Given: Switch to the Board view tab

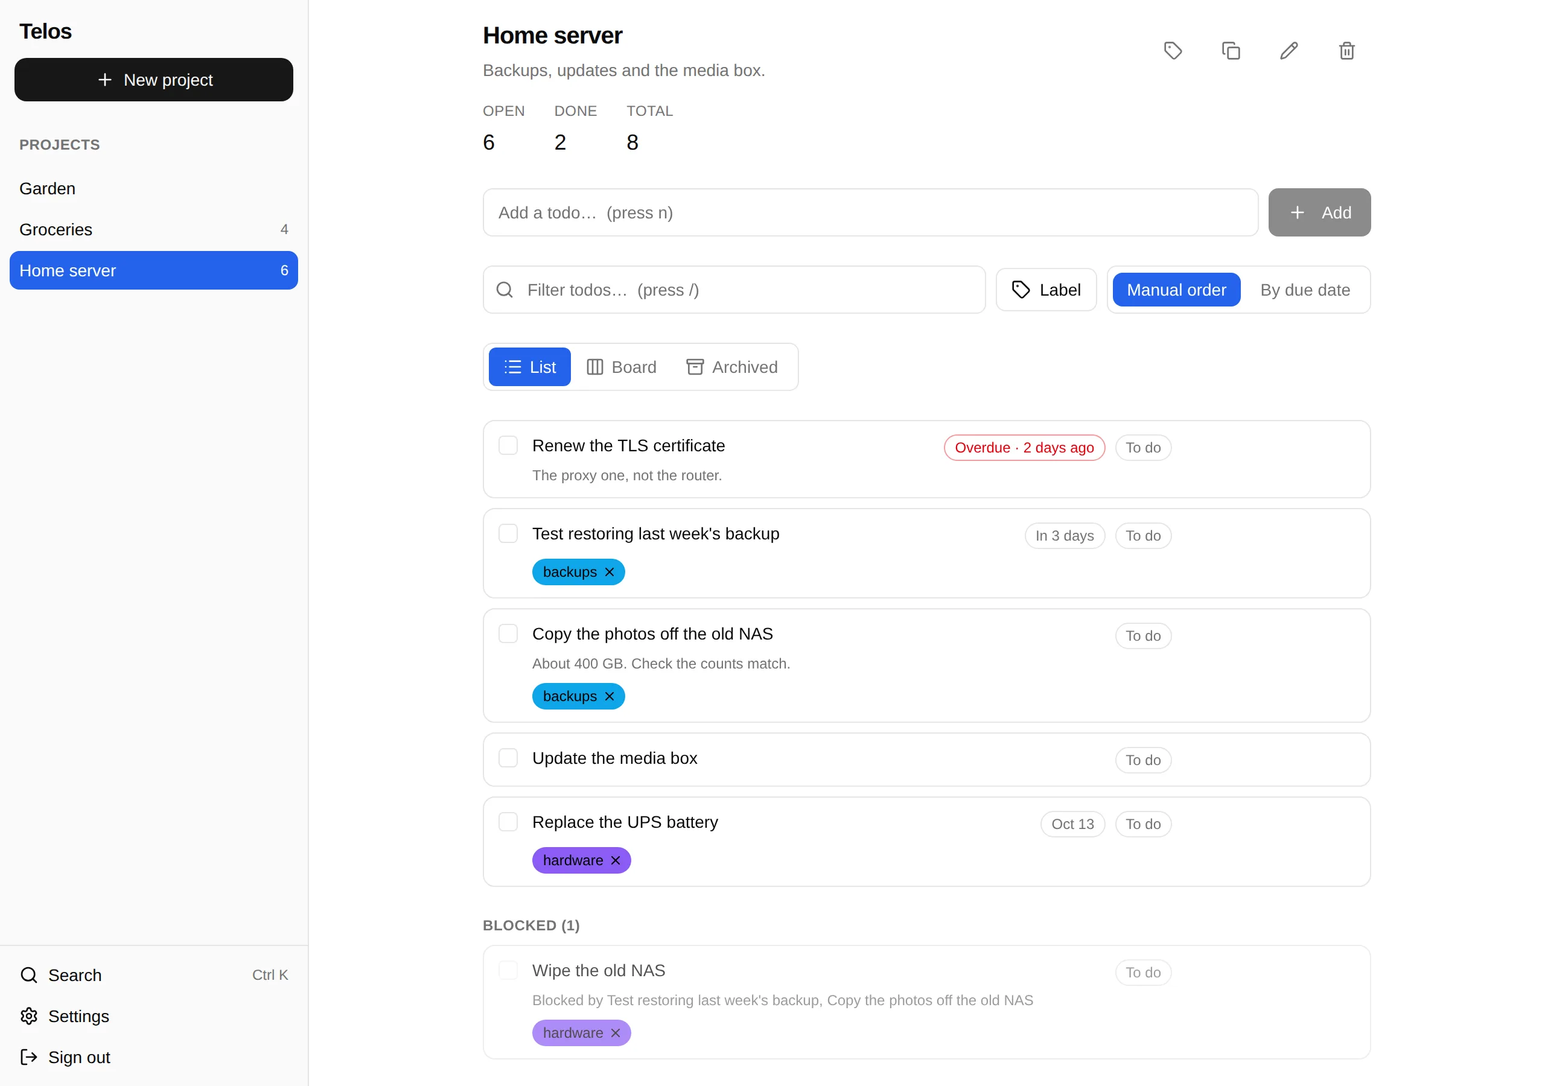Looking at the screenshot, I should click(x=621, y=367).
